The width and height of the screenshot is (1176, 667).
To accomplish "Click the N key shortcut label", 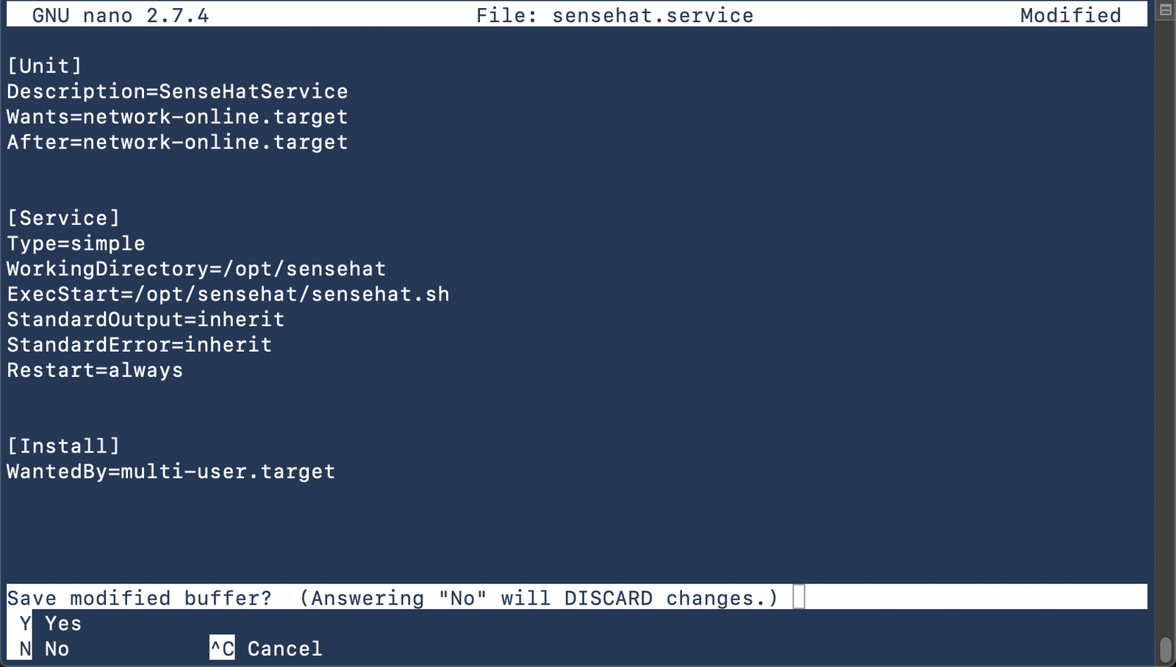I will 26,649.
